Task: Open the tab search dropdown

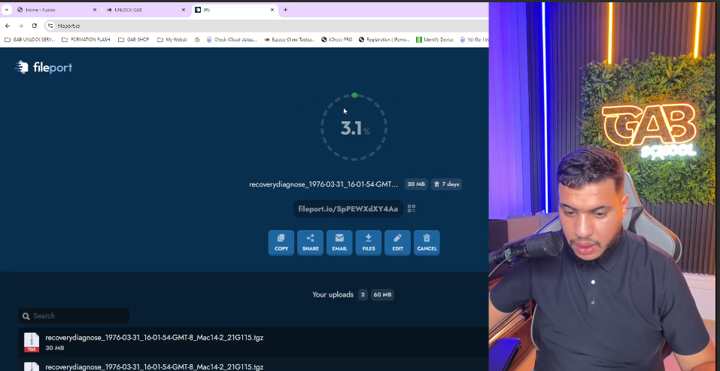Action: tap(7, 10)
